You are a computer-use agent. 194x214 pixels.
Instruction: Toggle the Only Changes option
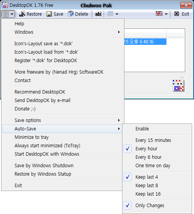tap(158, 206)
